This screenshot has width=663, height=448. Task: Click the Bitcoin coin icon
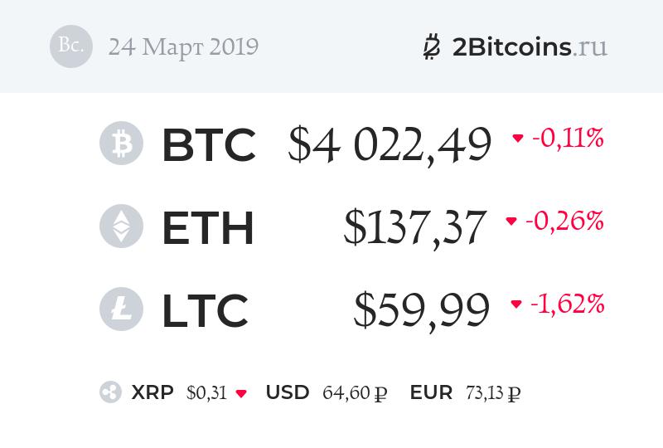click(121, 144)
